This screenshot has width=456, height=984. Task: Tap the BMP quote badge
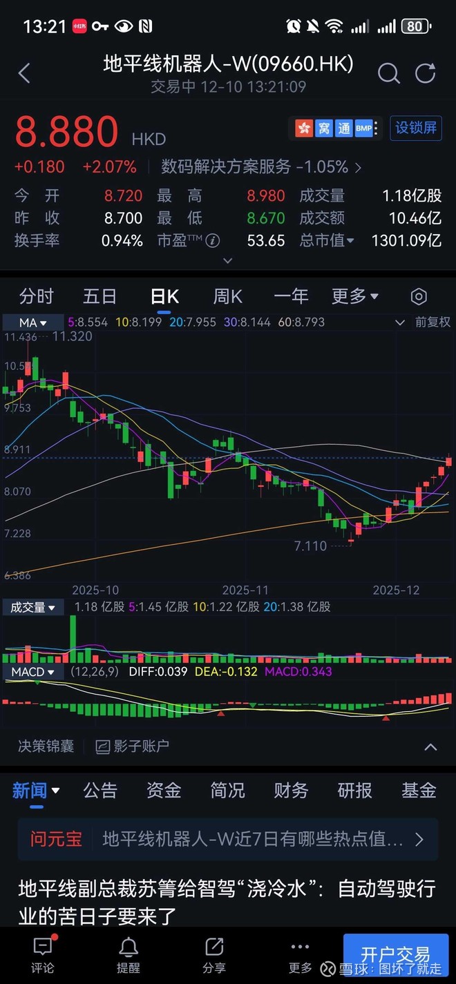point(363,128)
